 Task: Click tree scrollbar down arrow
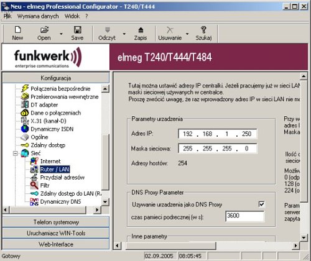click(x=105, y=201)
